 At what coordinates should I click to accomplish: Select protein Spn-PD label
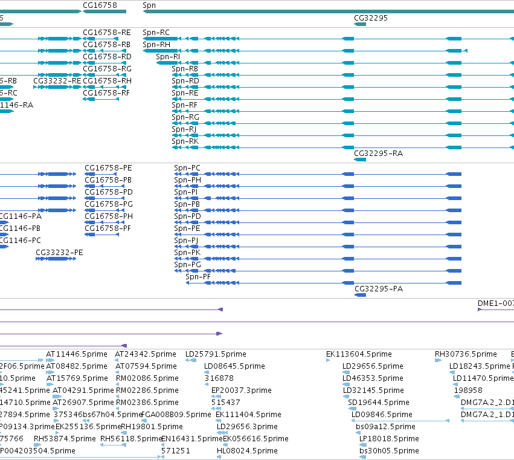187,216
